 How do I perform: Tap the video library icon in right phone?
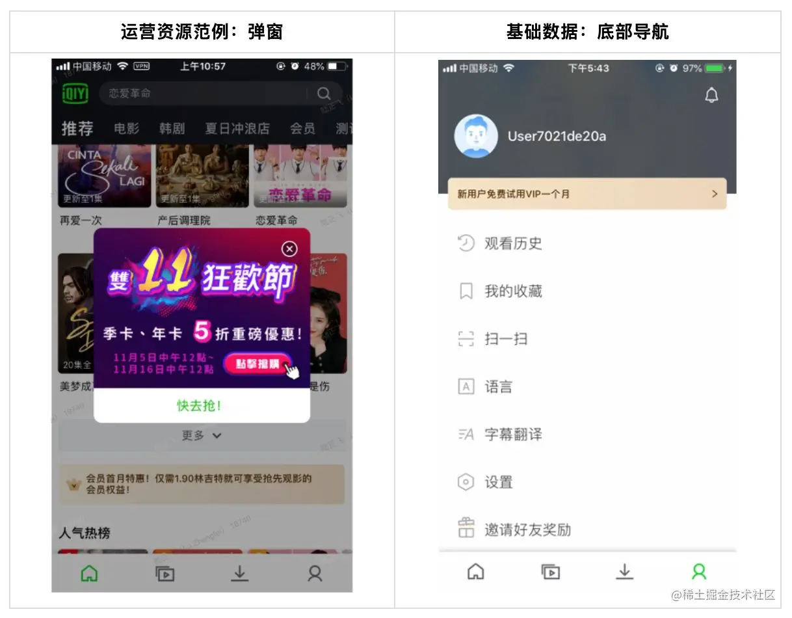pyautogui.click(x=551, y=572)
